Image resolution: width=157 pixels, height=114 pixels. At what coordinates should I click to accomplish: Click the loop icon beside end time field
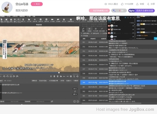52,101
